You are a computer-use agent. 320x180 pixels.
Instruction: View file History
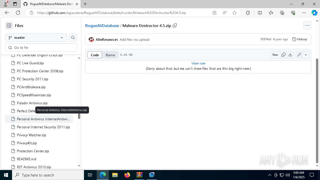tap(299, 39)
